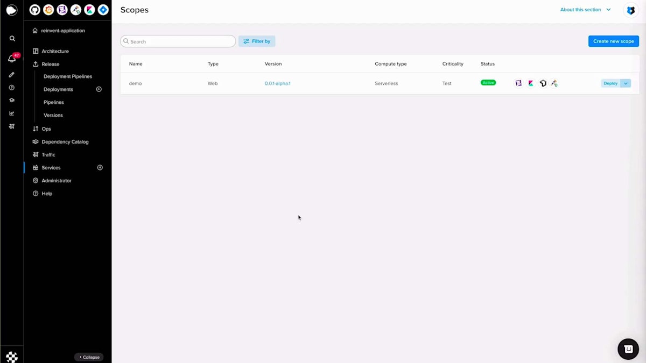Click the Web type cell in demo row
The width and height of the screenshot is (646, 363).
[x=213, y=83]
